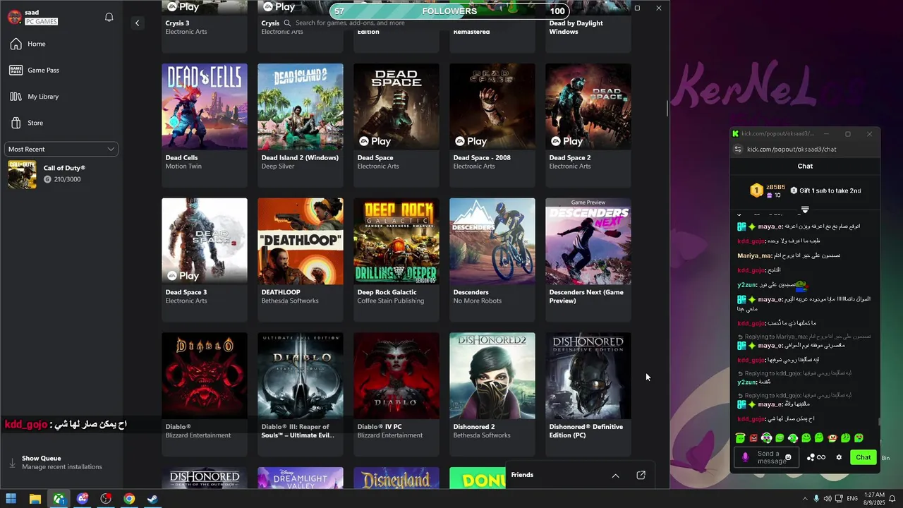
Task: Click the download queue arrow icon
Action: click(x=12, y=463)
